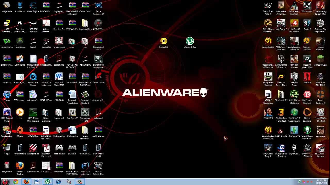Select the README.txt file
Viewport: 330px width, 185px height.
(85, 60)
